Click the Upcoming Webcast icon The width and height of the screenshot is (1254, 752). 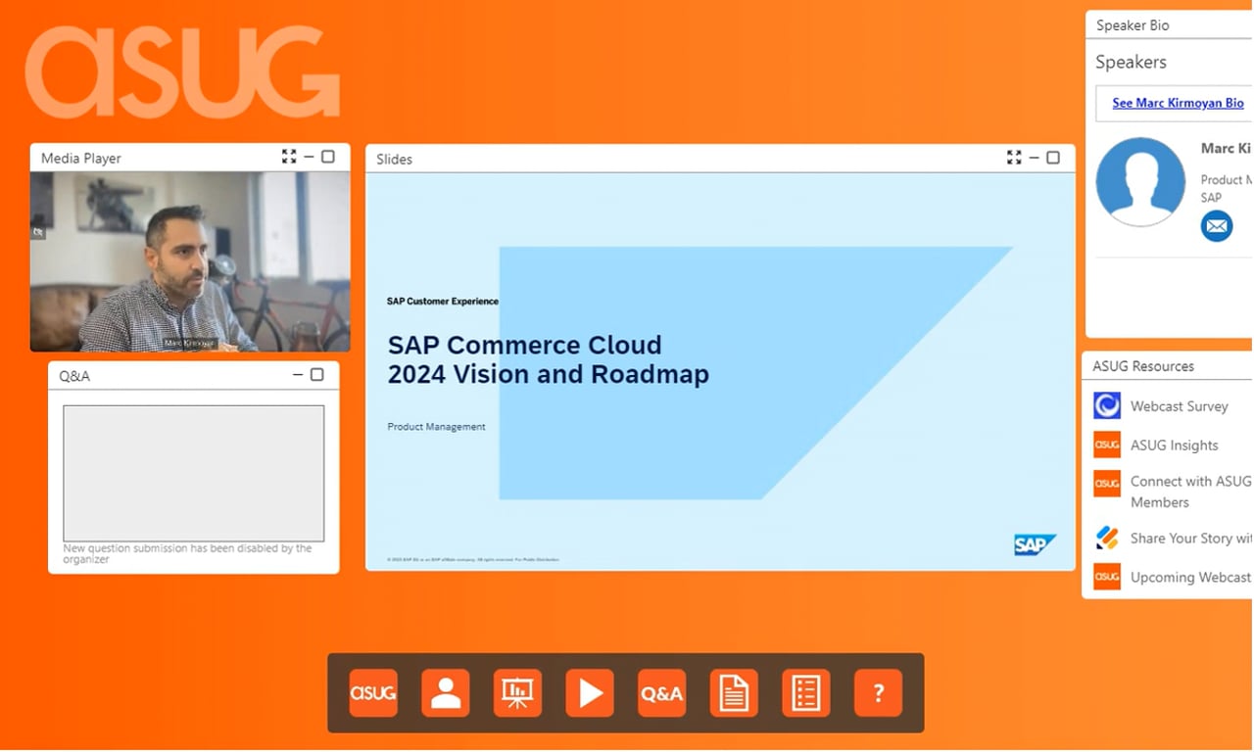1107,577
